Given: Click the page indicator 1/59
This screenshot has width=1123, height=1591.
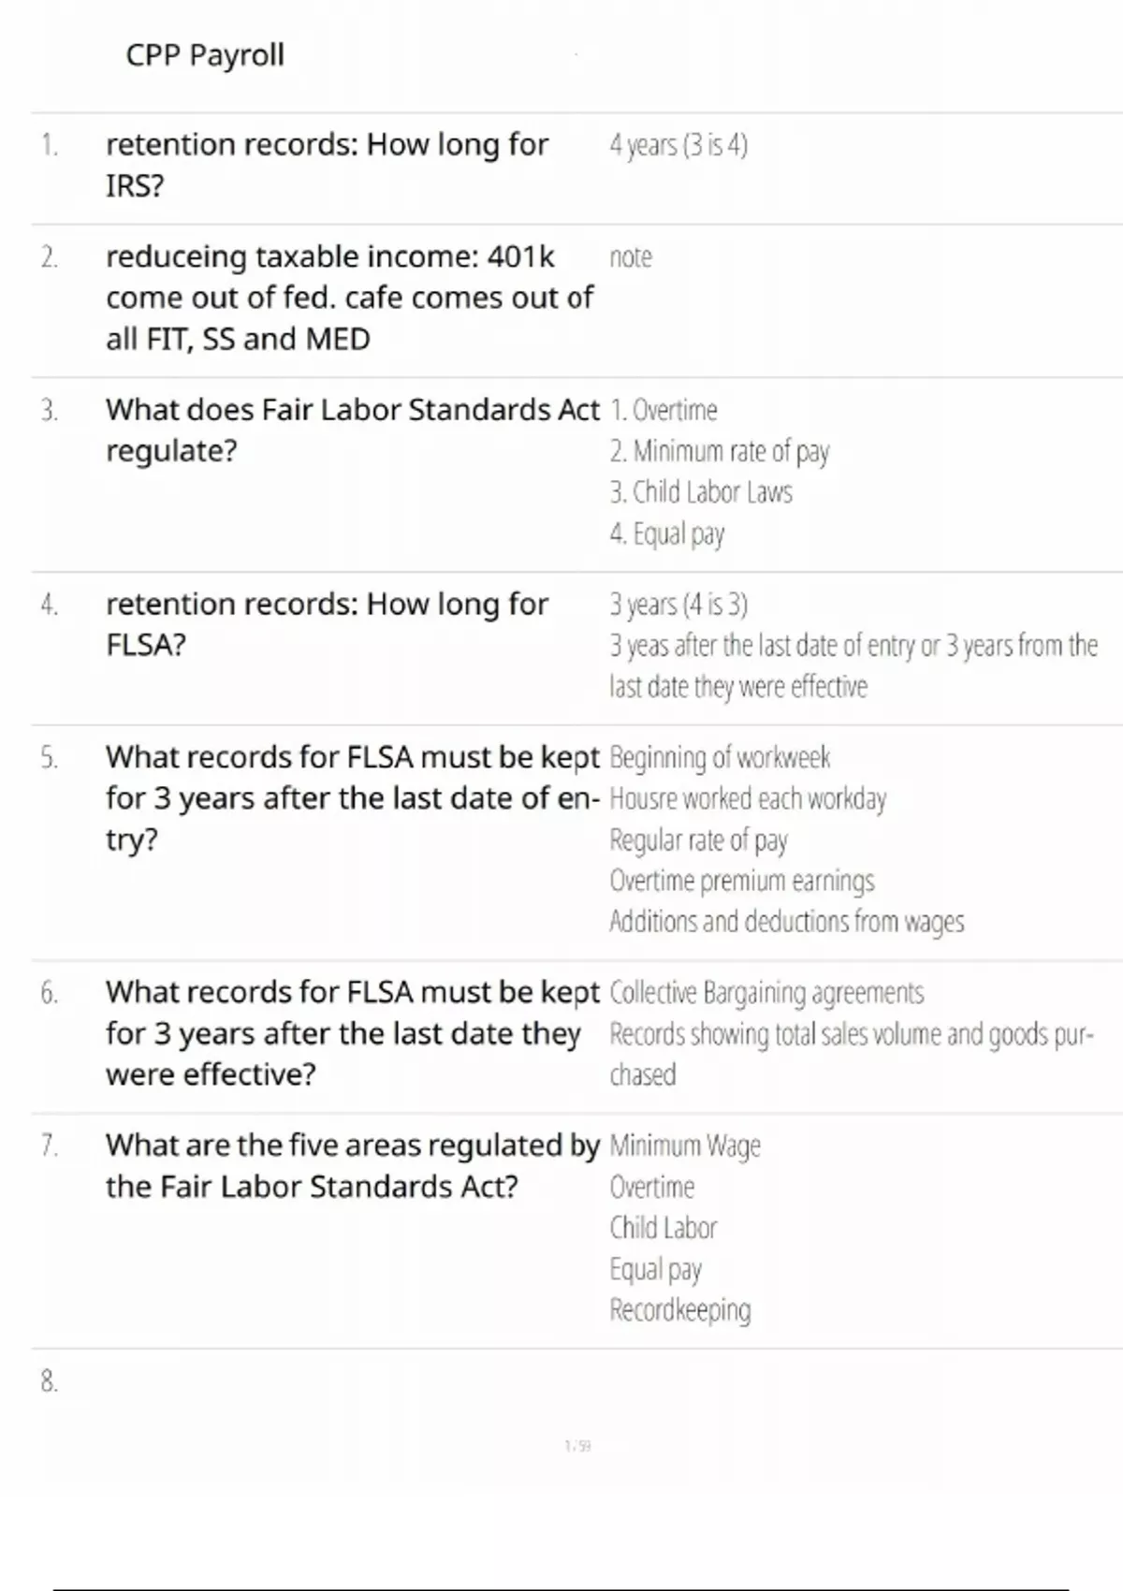Looking at the screenshot, I should [x=577, y=1446].
